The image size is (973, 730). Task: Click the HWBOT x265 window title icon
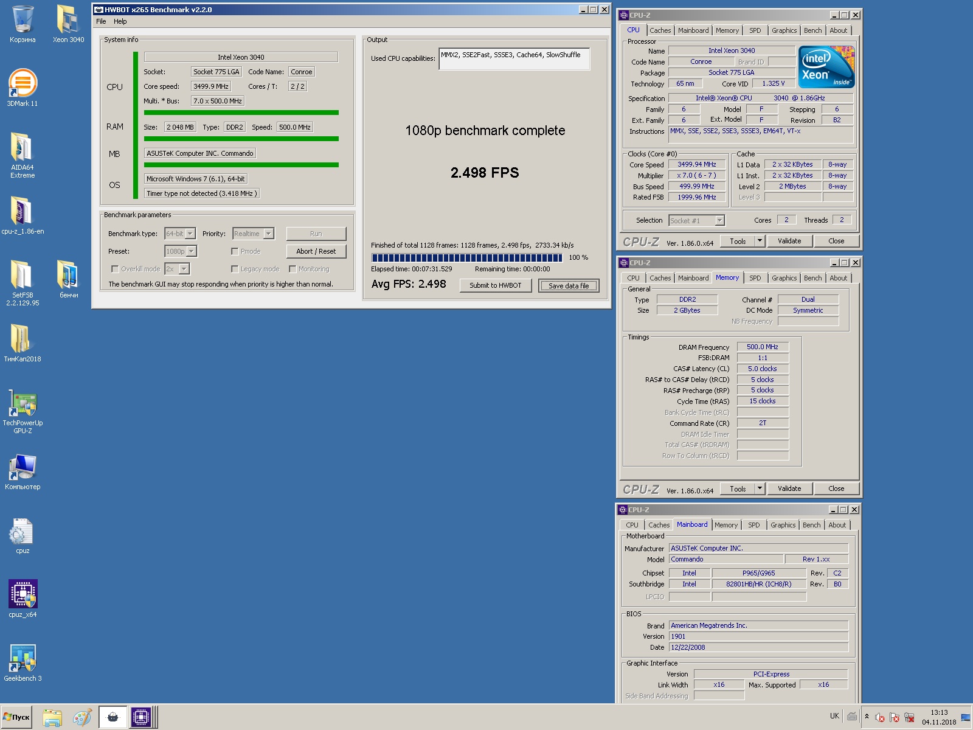click(x=99, y=10)
